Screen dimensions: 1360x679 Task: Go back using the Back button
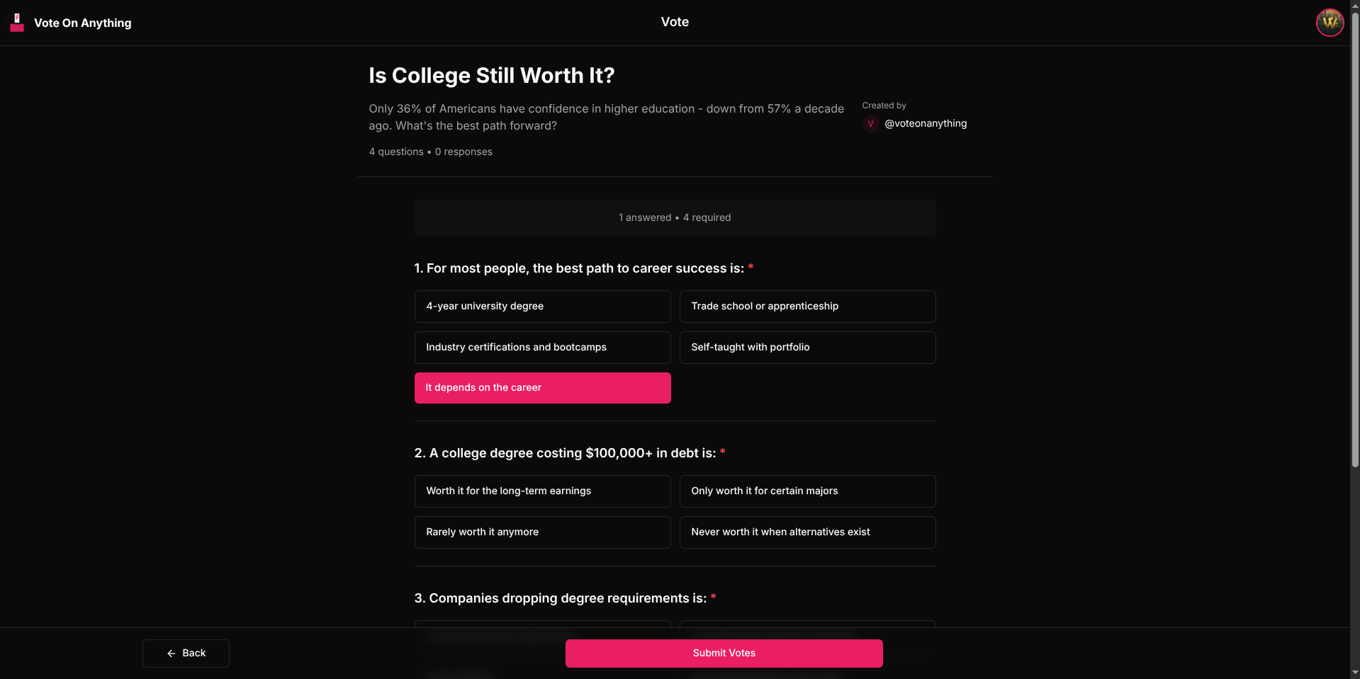click(186, 654)
